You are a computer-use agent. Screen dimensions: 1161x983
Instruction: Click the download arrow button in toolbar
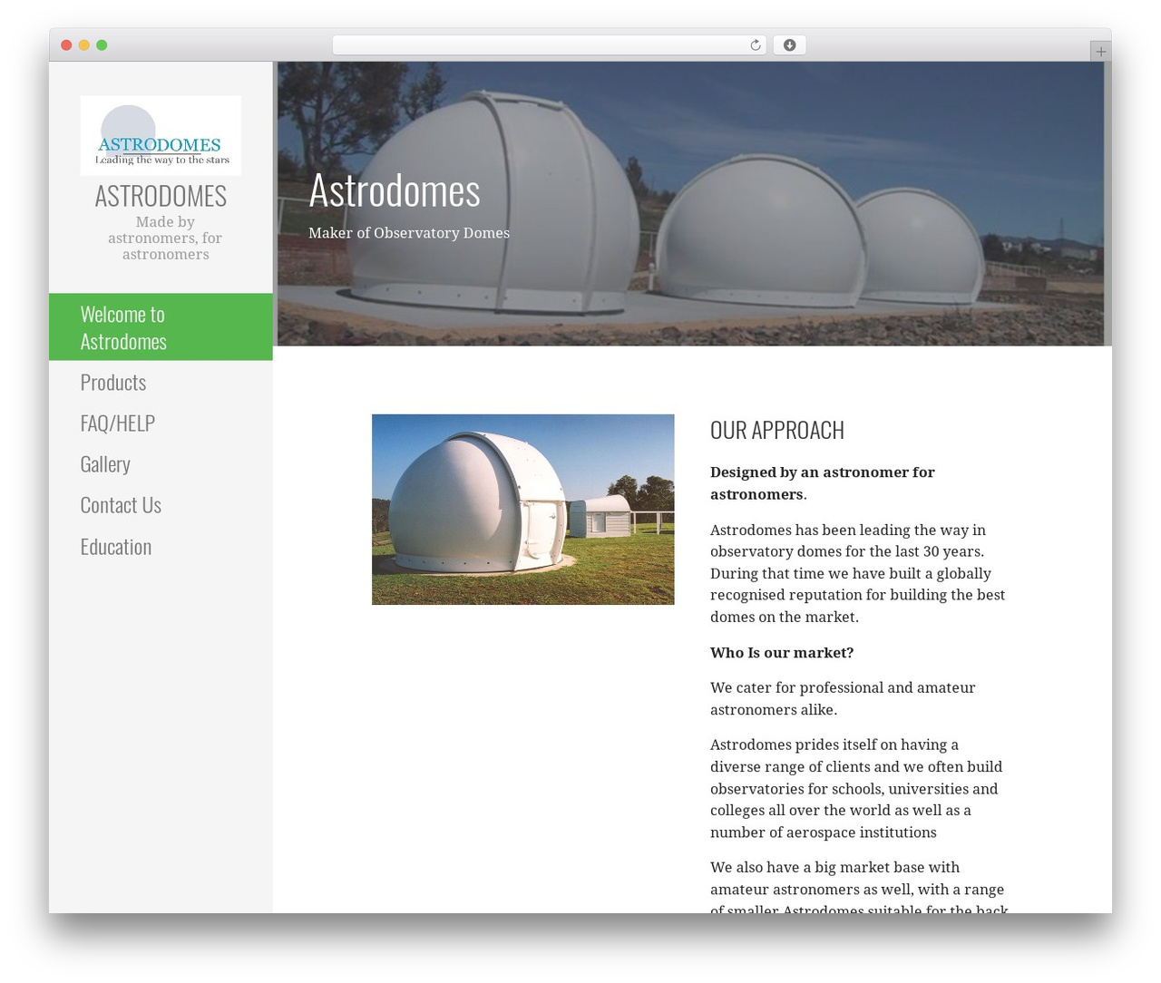pos(789,45)
